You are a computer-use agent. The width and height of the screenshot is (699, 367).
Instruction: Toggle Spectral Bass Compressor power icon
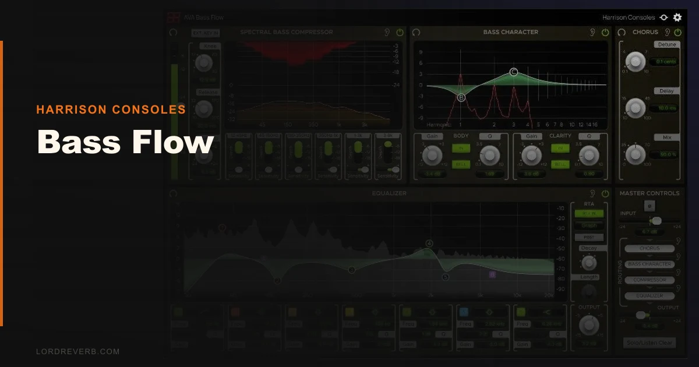click(400, 33)
